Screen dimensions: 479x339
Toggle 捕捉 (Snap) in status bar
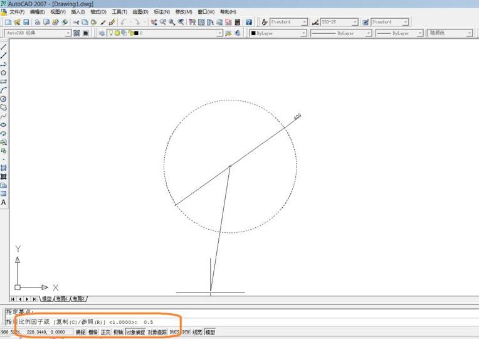point(81,332)
